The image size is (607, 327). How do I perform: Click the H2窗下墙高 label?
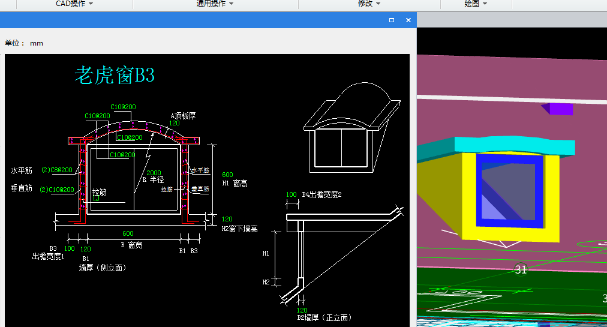(240, 229)
